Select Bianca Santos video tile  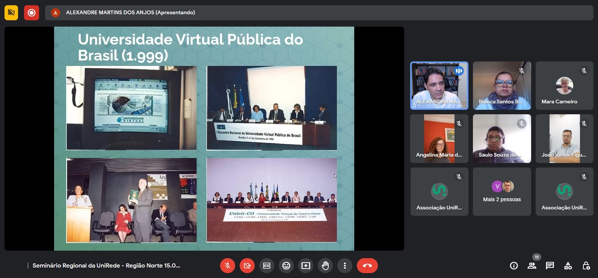(x=502, y=86)
